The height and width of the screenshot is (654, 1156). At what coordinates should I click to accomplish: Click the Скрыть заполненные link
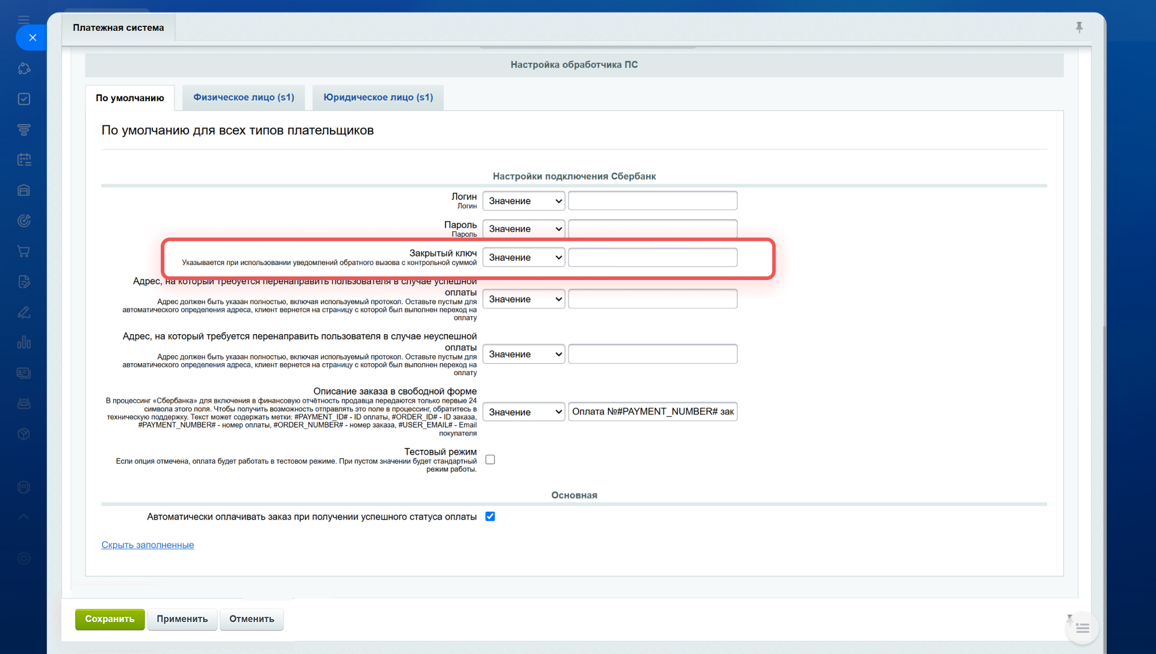(x=148, y=544)
